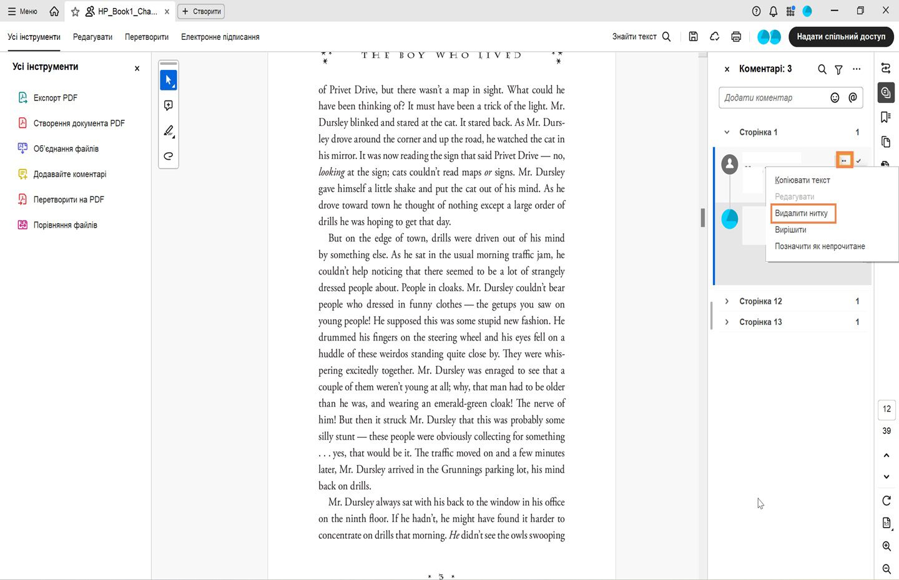Viewport: 899px width, 580px height.
Task: Filter comments using funnel icon
Action: coord(838,69)
